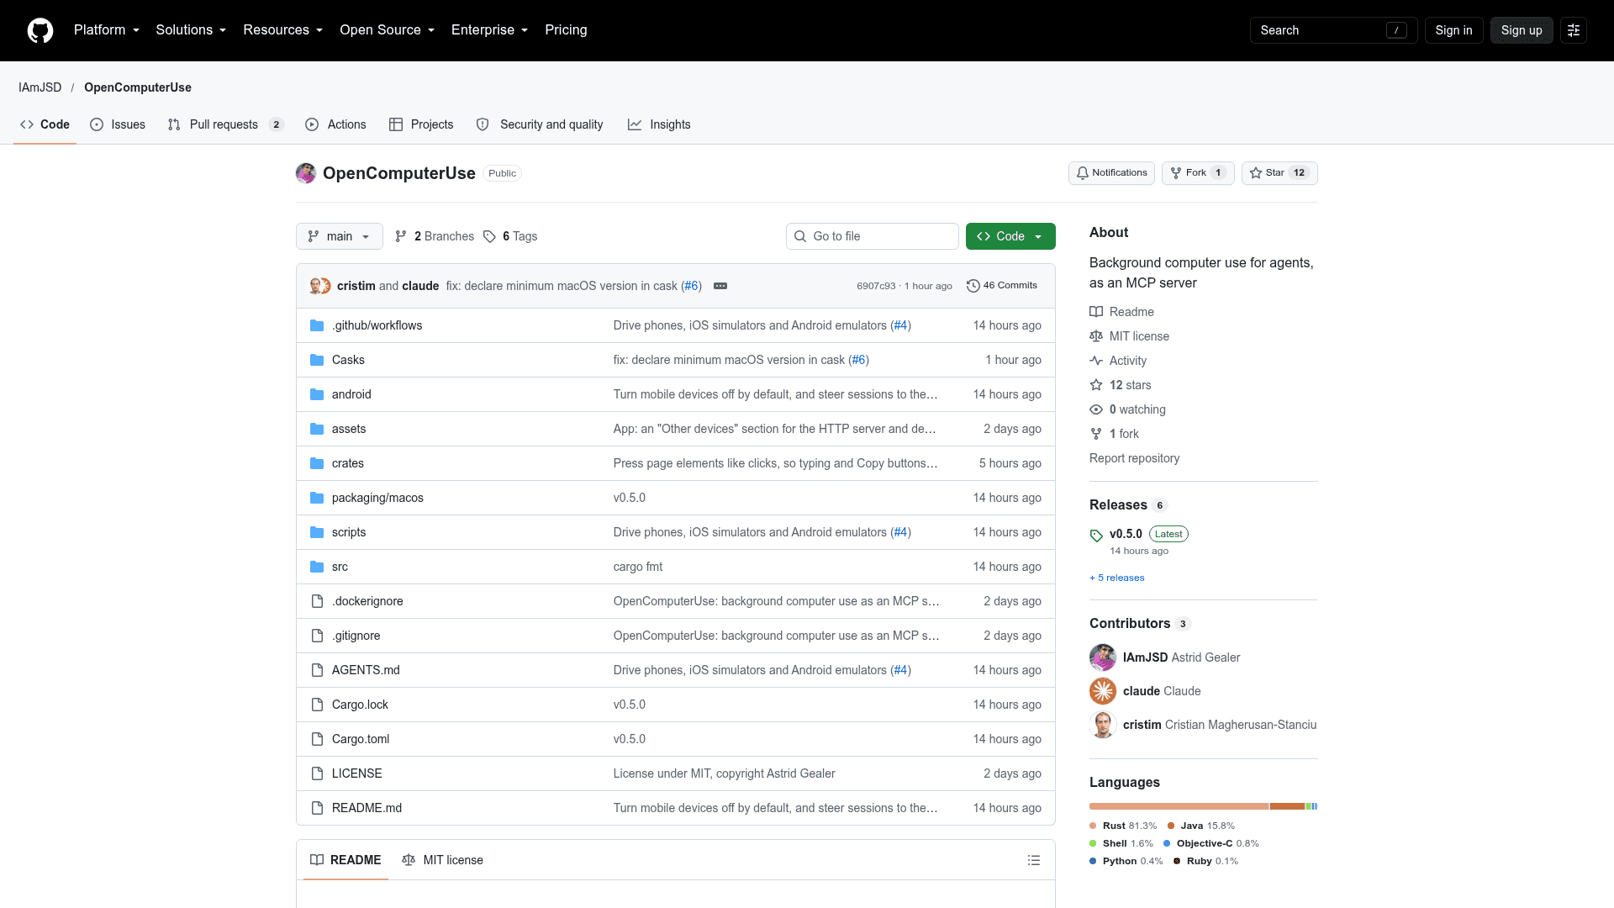Star the repository
Screen dimensions: 1614x908
(x=1279, y=173)
